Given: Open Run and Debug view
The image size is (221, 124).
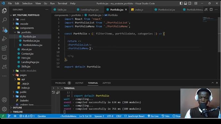Looking at the screenshot, I should click(4, 39).
